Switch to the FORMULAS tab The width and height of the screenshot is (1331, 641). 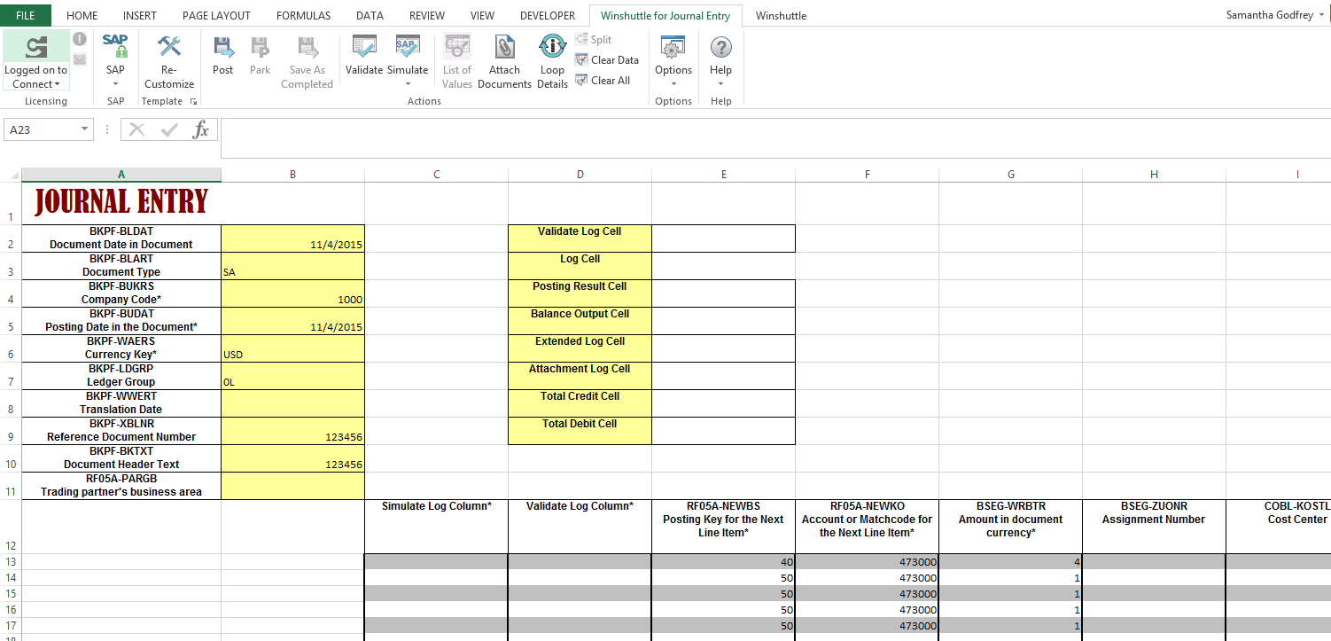coord(303,16)
